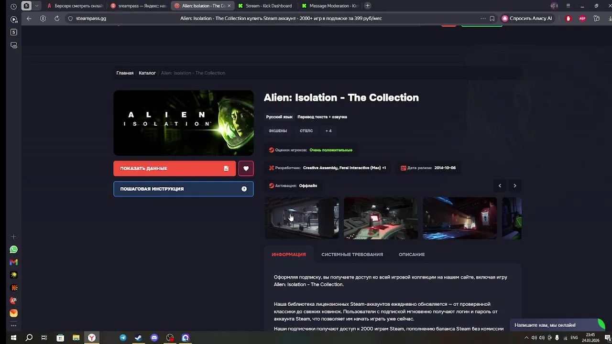This screenshot has width=612, height=344.
Task: Open the history clock icon
Action: tap(13, 6)
